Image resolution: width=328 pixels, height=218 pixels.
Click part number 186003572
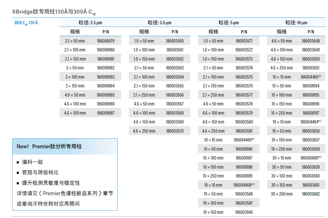point(244,50)
